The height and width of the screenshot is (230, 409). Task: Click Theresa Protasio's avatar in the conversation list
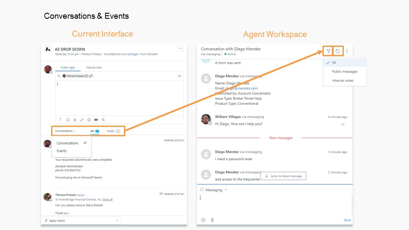coord(47,197)
